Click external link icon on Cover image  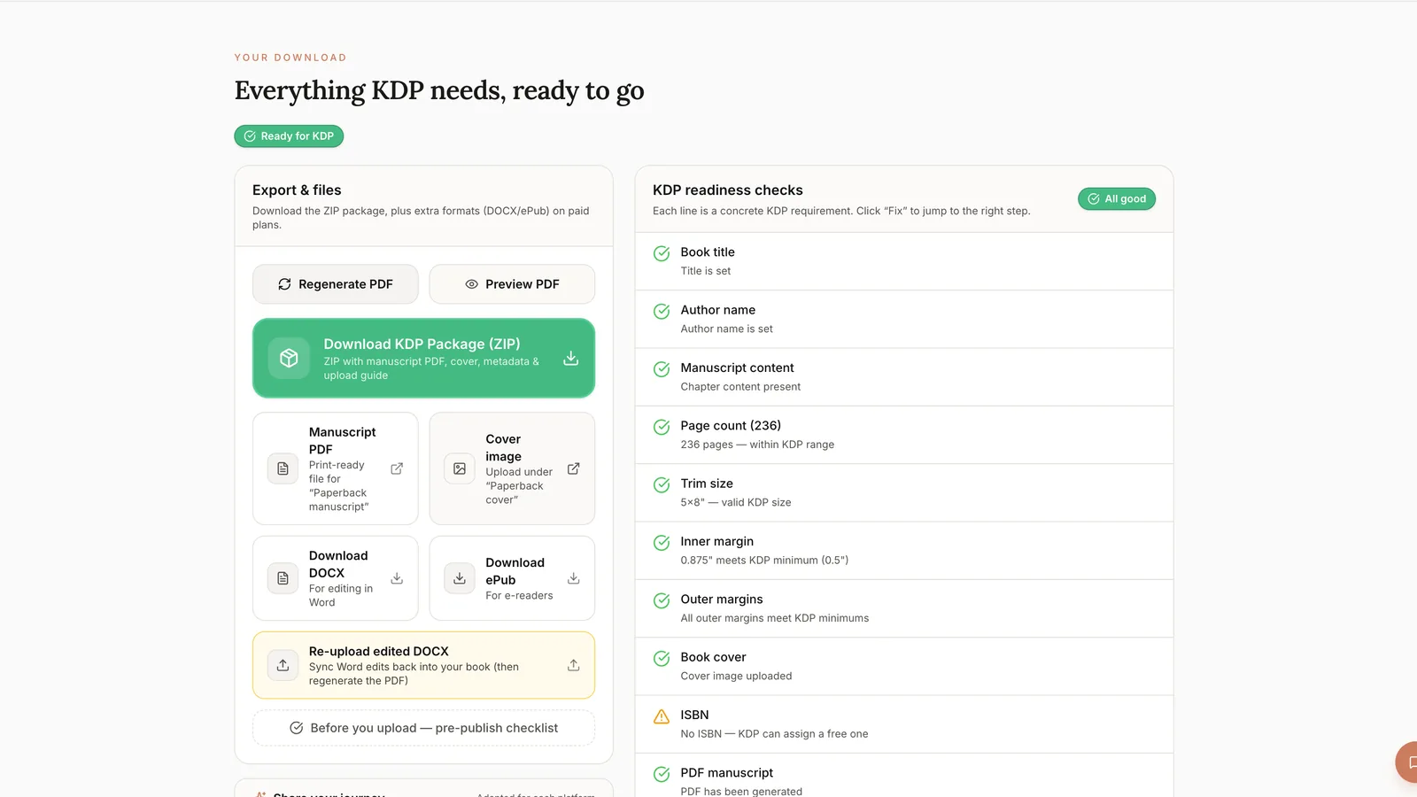point(574,468)
